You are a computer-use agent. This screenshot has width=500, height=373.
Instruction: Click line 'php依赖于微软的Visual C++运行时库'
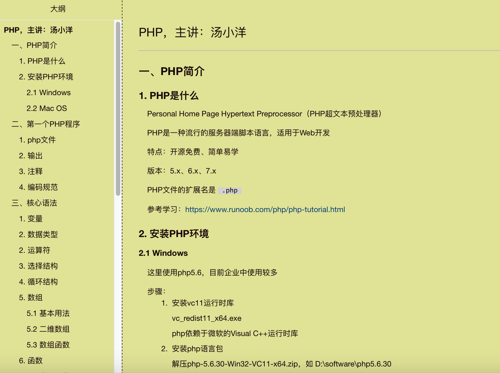tap(235, 334)
